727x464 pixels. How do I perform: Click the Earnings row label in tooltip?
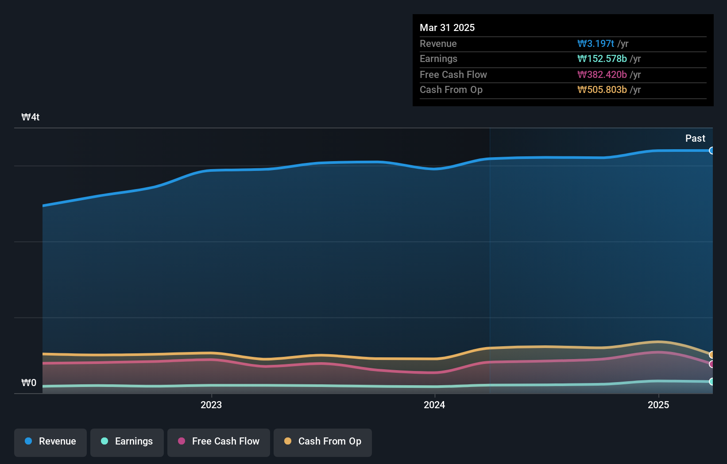(438, 58)
